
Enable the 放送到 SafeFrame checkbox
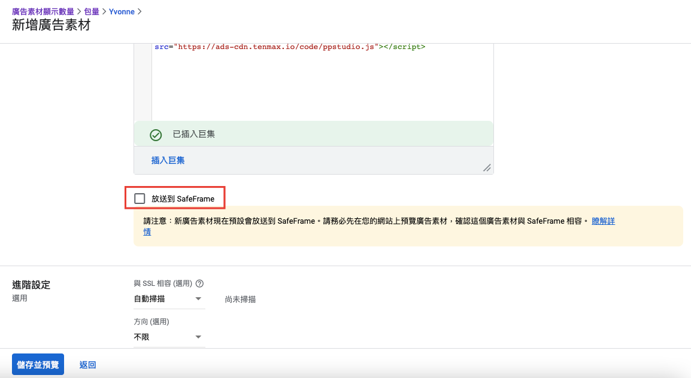140,199
